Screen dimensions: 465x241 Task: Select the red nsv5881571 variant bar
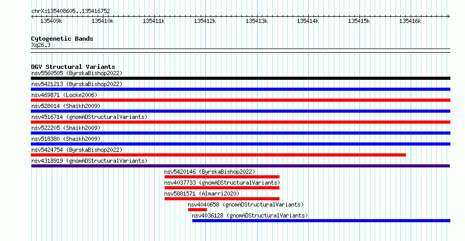point(222,199)
